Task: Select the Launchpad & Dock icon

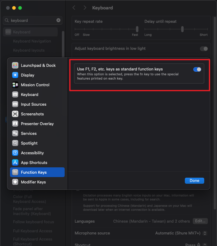Action: click(15, 65)
